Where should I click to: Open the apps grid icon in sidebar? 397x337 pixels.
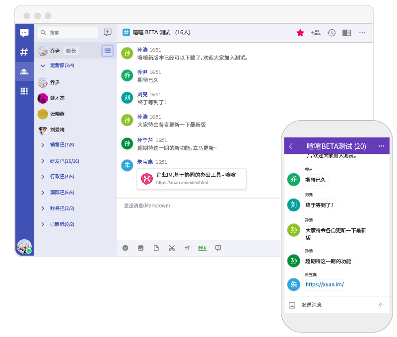[x=24, y=91]
